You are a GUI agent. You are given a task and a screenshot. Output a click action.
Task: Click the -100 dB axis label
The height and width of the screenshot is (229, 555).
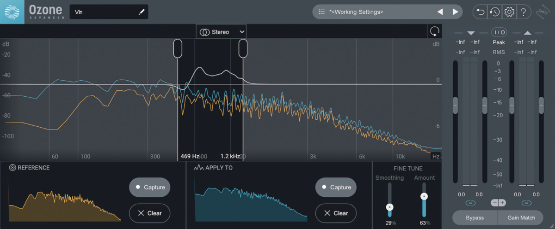(x=8, y=136)
